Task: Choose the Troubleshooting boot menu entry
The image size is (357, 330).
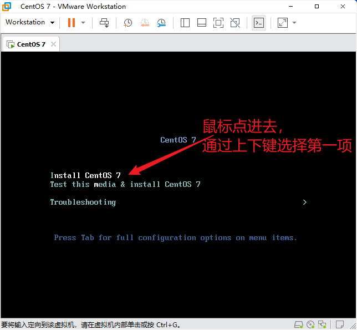Action: [x=83, y=202]
